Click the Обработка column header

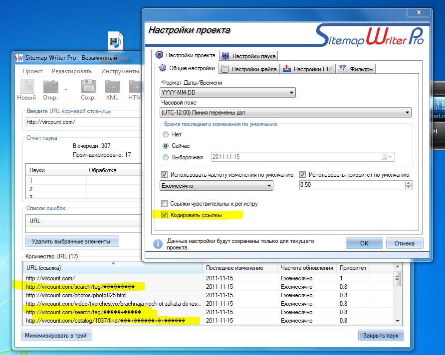tap(114, 170)
